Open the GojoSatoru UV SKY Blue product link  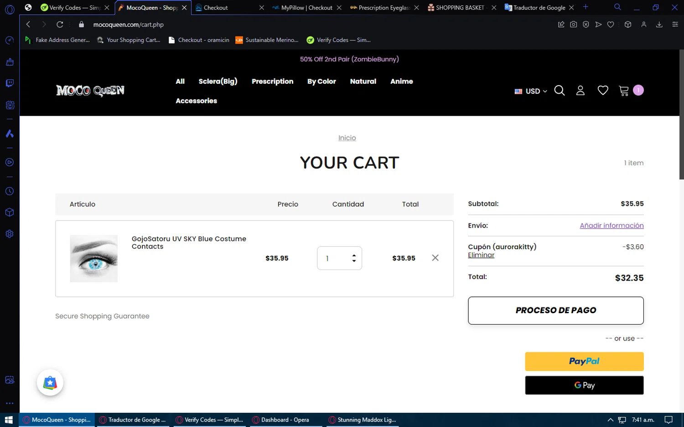189,243
